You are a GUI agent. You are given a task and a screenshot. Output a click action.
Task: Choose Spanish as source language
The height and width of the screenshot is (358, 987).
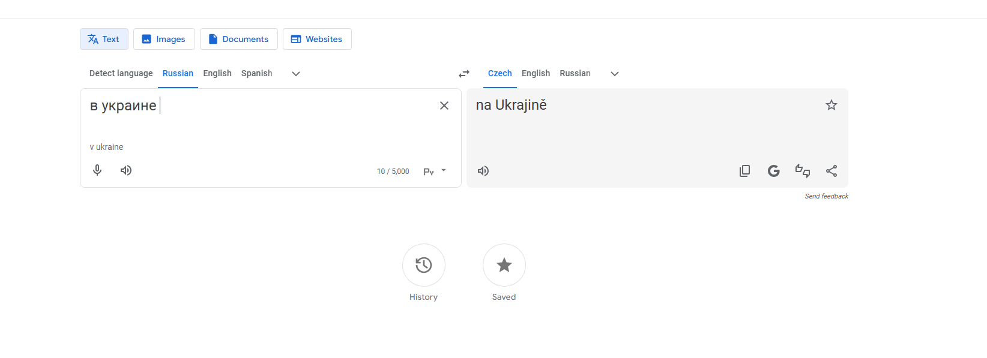257,73
